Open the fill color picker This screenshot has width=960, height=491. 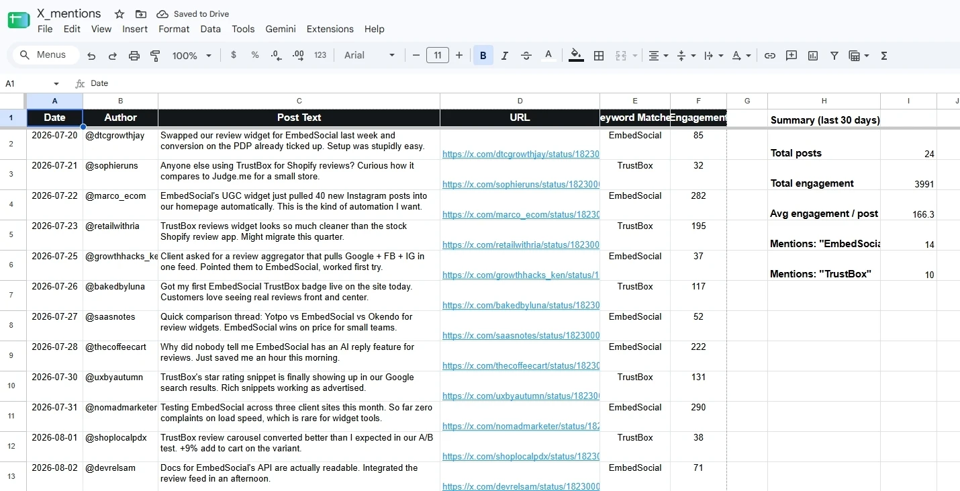576,56
